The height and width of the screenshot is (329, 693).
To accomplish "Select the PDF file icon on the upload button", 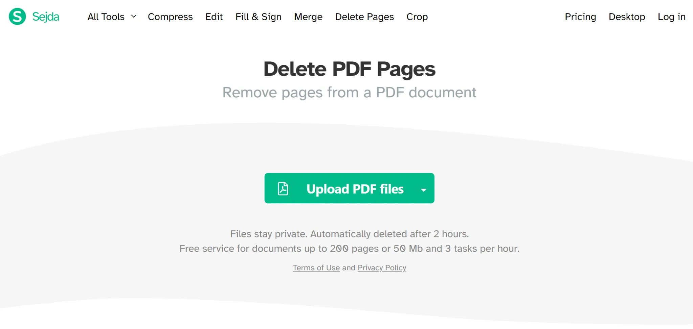I will 283,188.
